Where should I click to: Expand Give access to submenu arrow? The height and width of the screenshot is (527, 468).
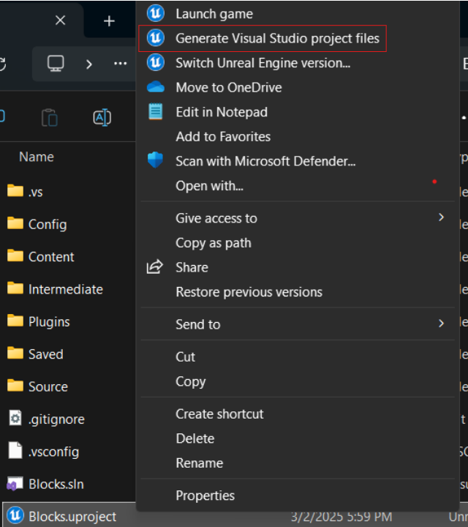click(x=441, y=217)
